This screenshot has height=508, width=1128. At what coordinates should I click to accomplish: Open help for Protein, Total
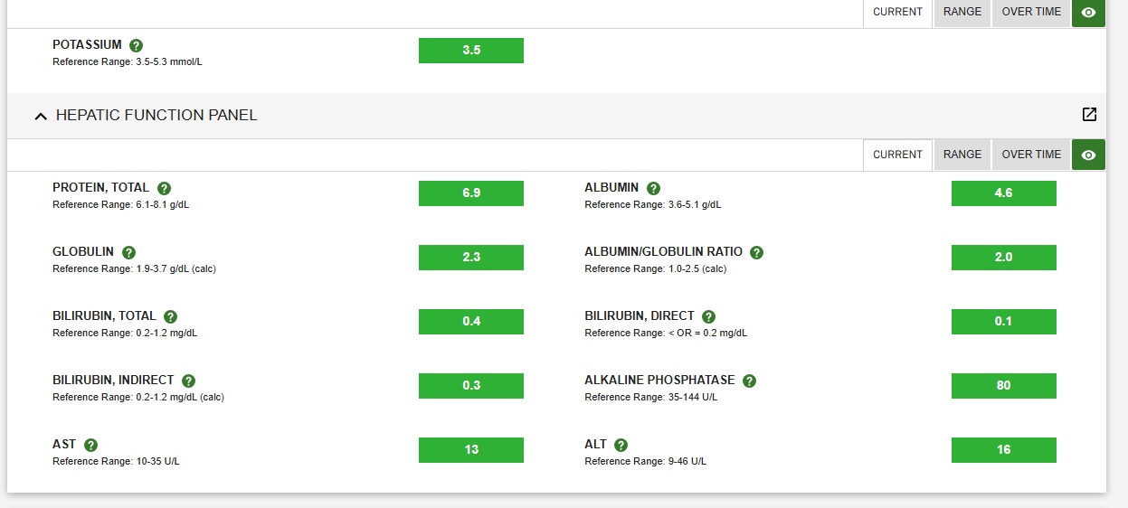(164, 188)
